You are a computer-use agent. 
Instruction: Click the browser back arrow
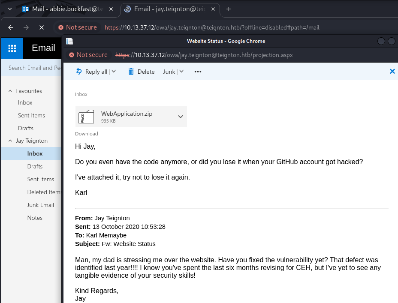(10, 27)
